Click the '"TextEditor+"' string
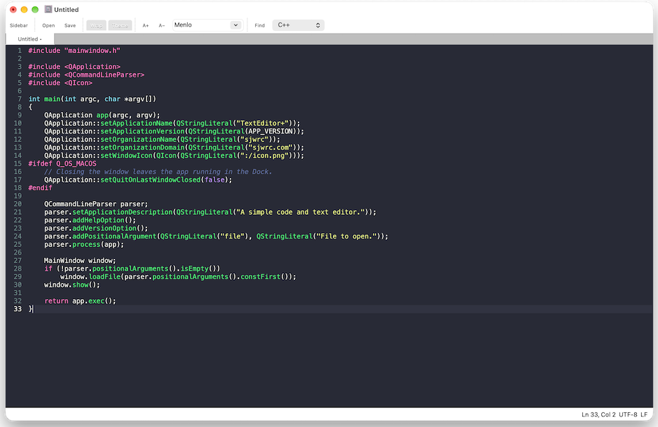Image resolution: width=658 pixels, height=427 pixels. [262, 123]
